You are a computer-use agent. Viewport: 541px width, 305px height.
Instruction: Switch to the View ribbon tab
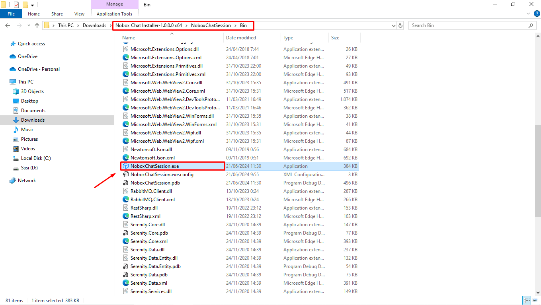[79, 14]
